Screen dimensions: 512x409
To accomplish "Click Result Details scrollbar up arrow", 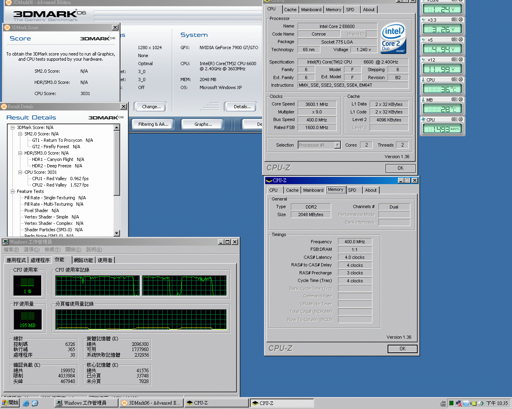I will click(x=117, y=127).
